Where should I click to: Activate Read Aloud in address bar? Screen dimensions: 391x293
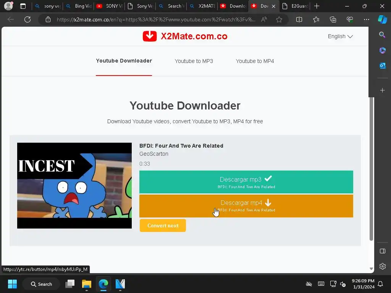pos(264,19)
